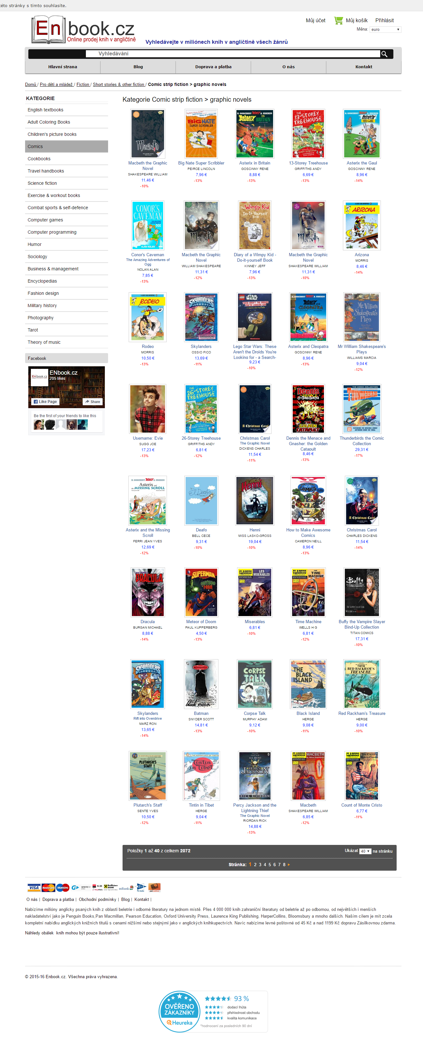Viewport: 423px width, 1039px height.
Task: Click the Heureka verified badge
Action: click(x=213, y=1011)
